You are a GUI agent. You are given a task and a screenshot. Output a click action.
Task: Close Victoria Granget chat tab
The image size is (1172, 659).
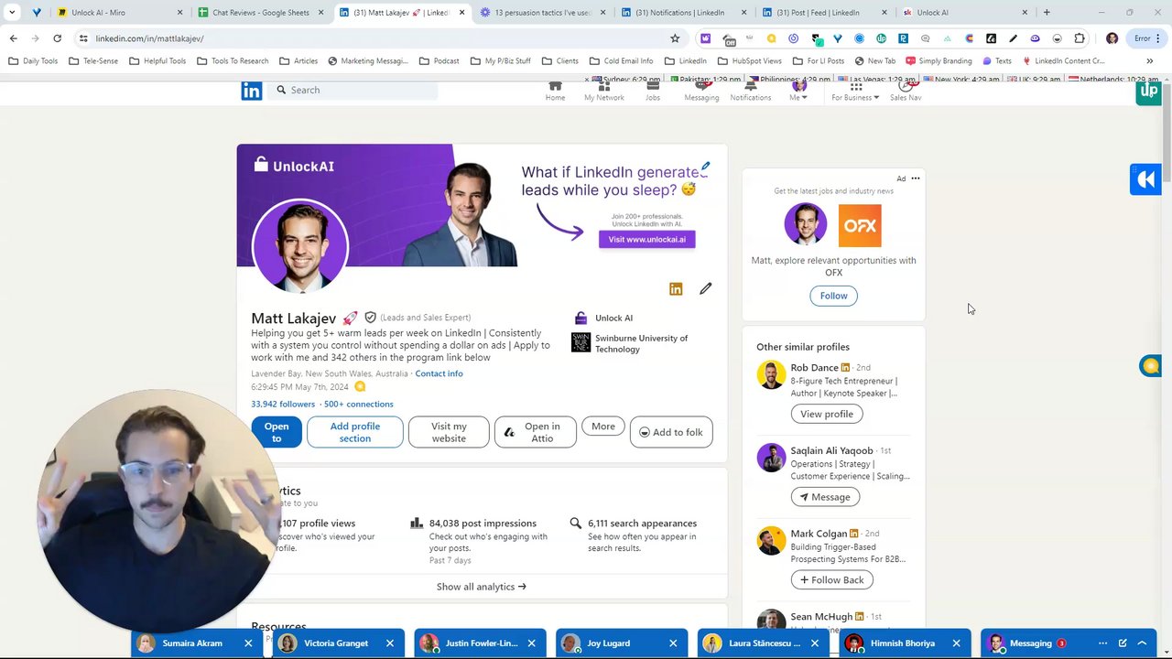[390, 643]
